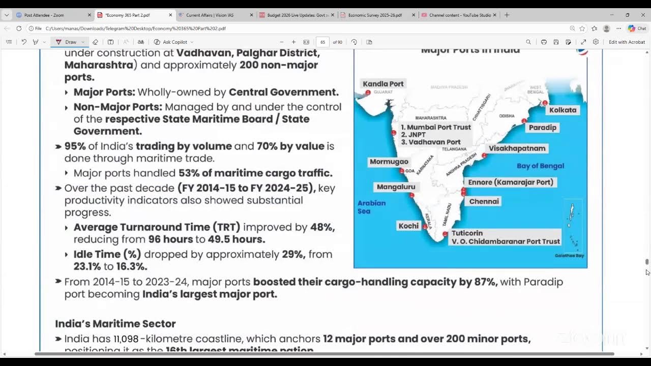Expand the Ask Copilot dropdown arrow

pos(192,42)
